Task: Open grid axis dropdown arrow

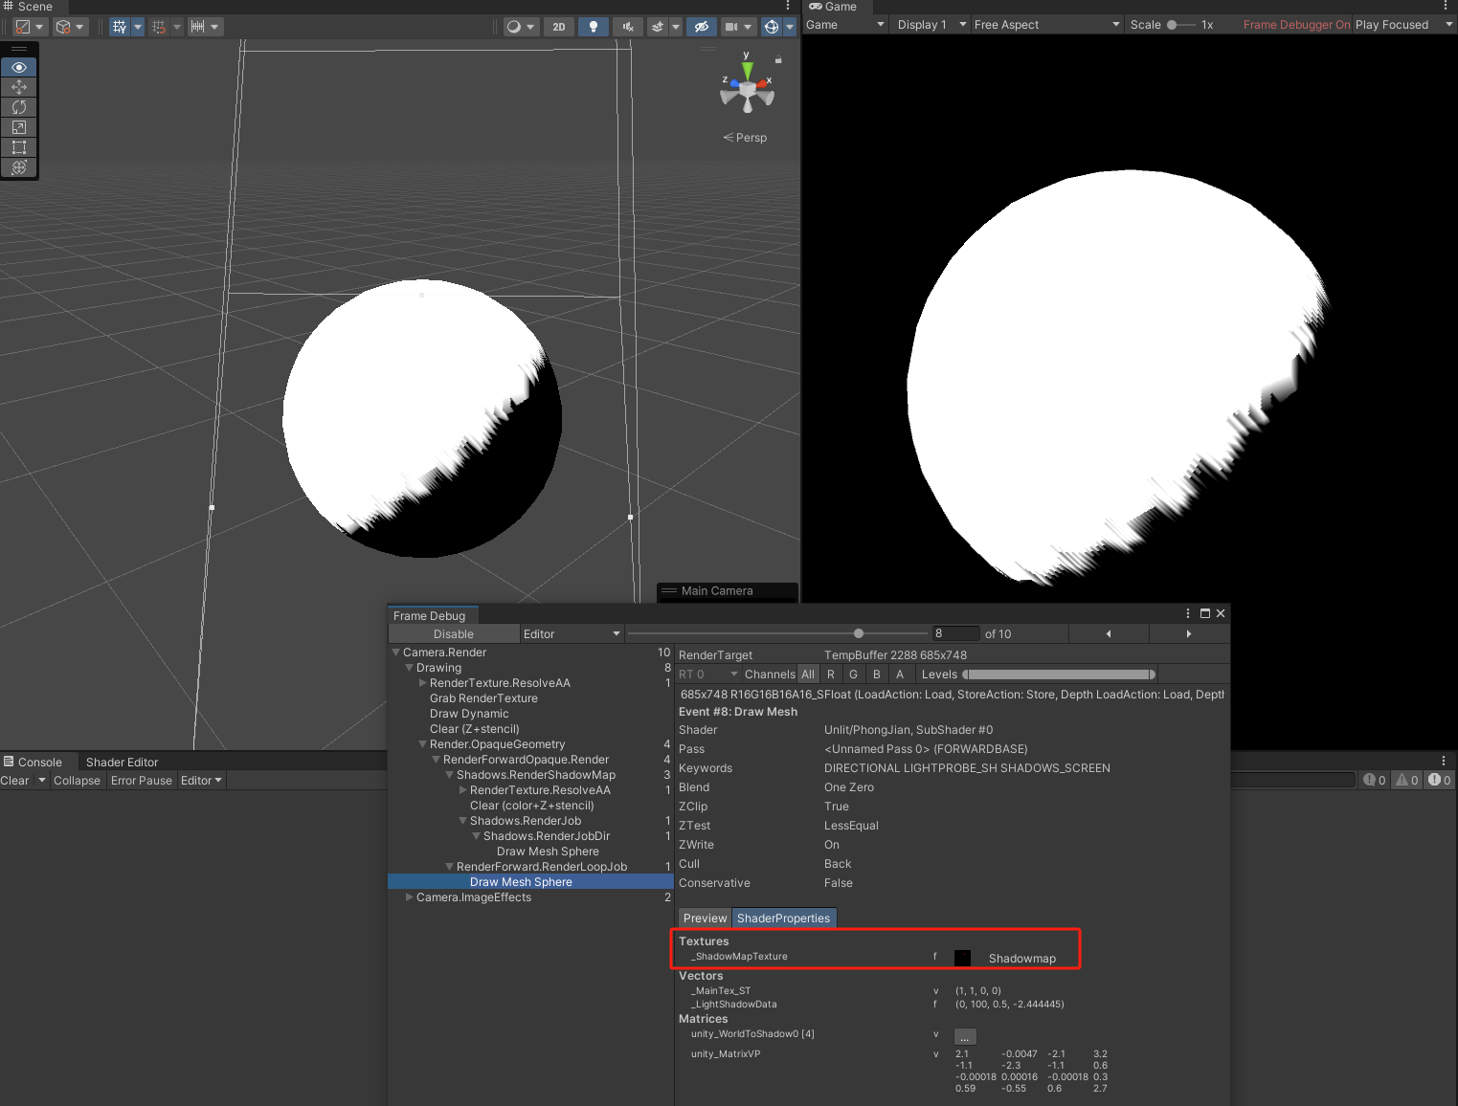Action: [138, 27]
